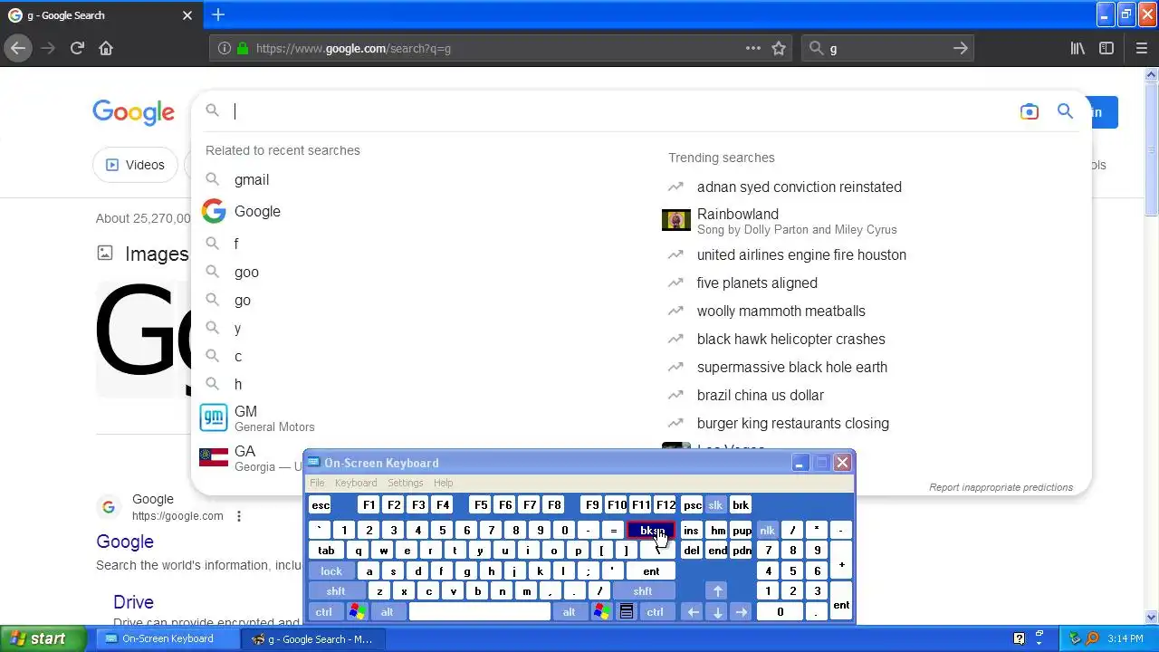The width and height of the screenshot is (1159, 652).
Task: Click the right Windows logo key on keyboard
Action: click(601, 612)
